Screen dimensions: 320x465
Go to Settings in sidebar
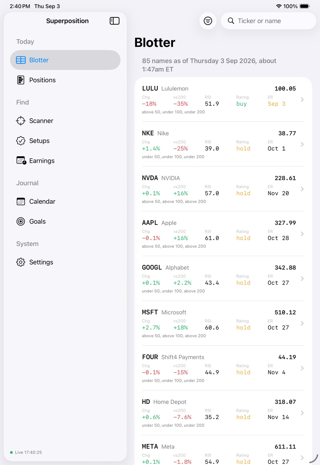pyautogui.click(x=65, y=262)
